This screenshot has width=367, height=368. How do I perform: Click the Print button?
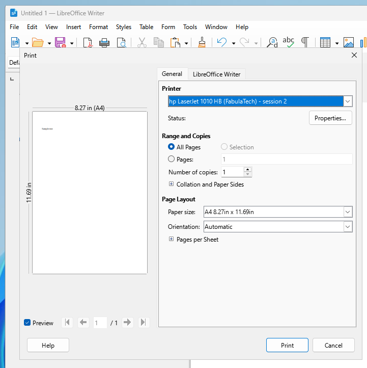tap(287, 345)
